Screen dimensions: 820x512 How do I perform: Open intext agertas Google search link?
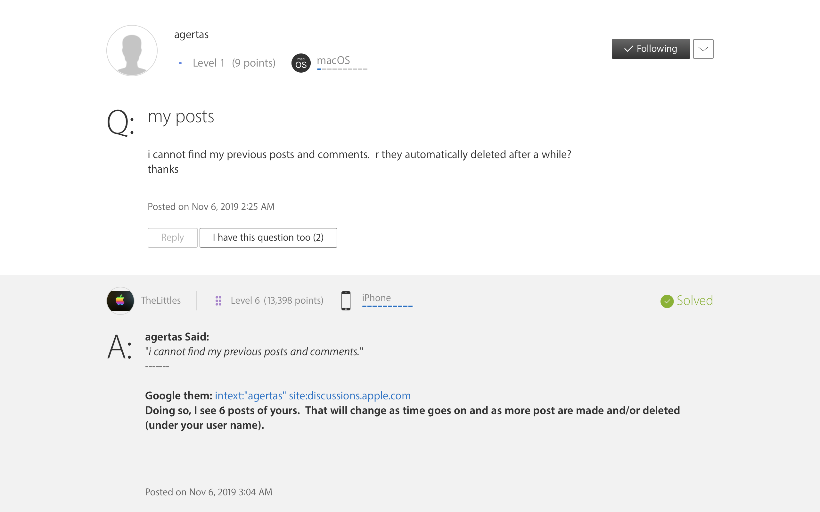pyautogui.click(x=312, y=396)
